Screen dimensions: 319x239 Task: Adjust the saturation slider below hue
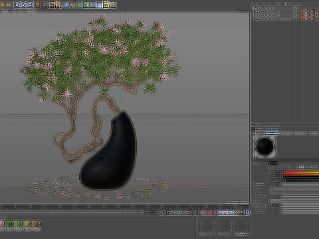[x=301, y=177]
